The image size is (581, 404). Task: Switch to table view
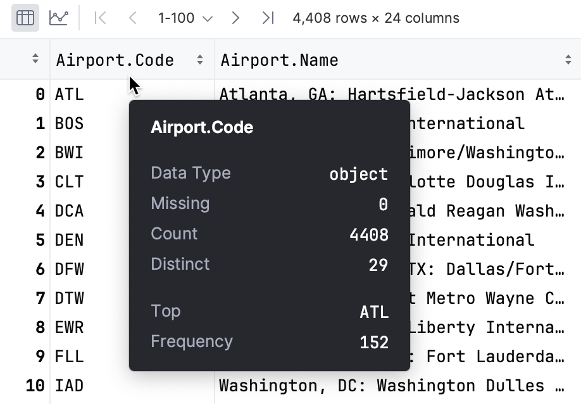(x=25, y=18)
